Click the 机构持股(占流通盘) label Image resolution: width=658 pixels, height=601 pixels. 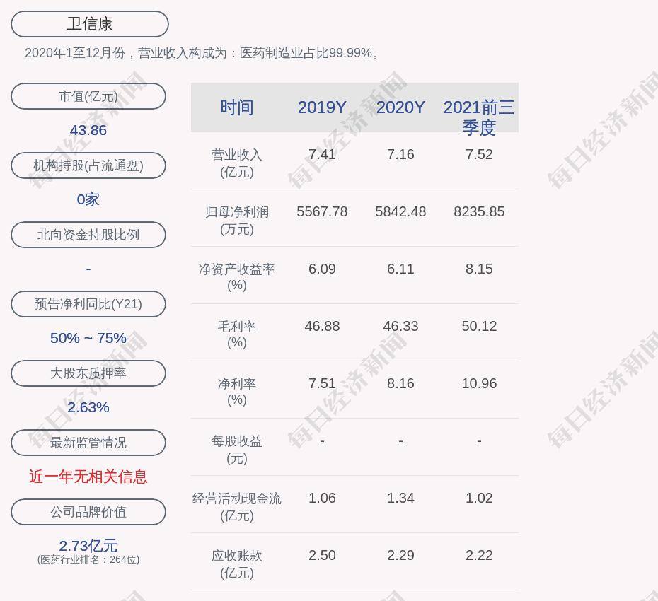coord(88,165)
